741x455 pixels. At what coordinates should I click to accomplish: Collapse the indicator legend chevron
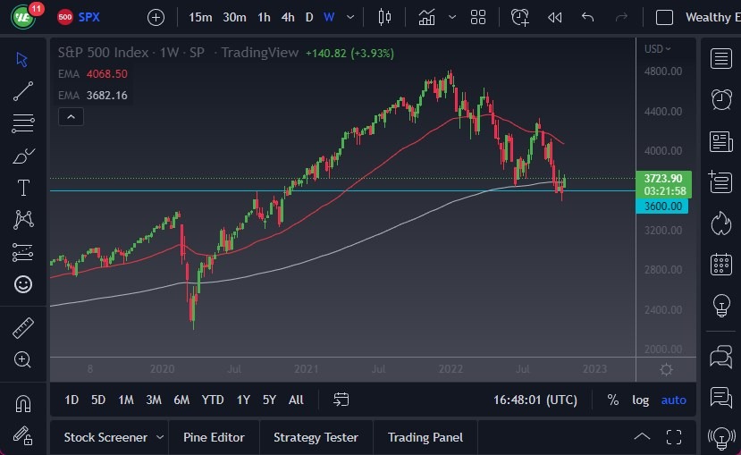[71, 116]
